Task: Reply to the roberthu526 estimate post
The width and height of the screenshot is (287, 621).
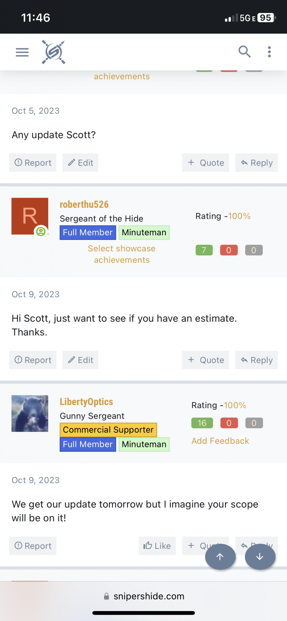Action: tap(257, 360)
